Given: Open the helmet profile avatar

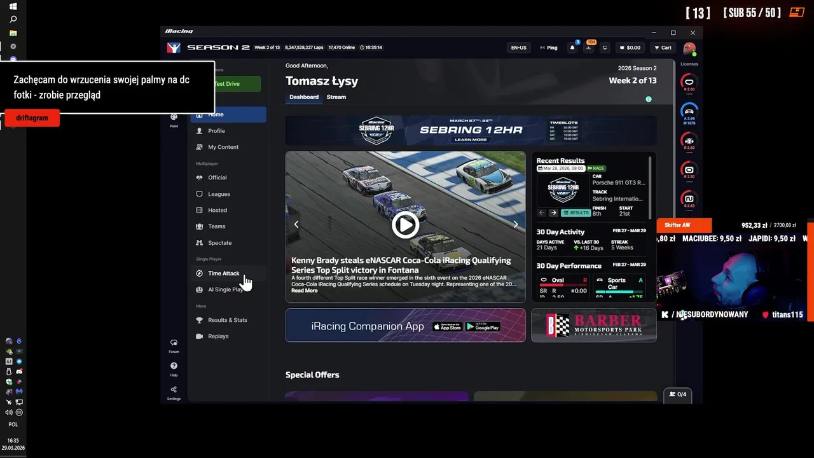Looking at the screenshot, I should point(689,48).
